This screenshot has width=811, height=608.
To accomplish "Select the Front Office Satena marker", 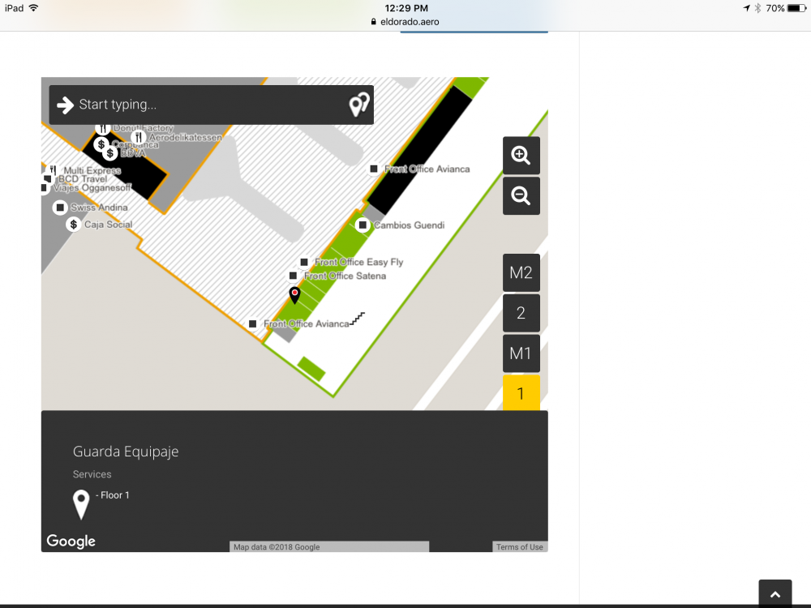I will coord(293,276).
